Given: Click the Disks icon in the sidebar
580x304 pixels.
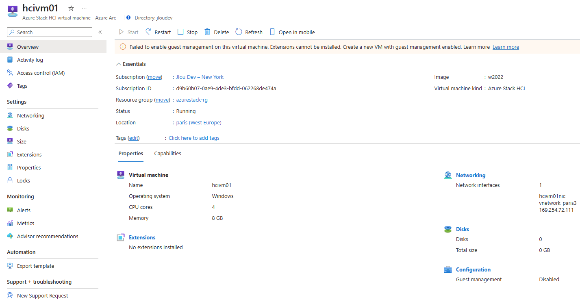Looking at the screenshot, I should [x=10, y=129].
